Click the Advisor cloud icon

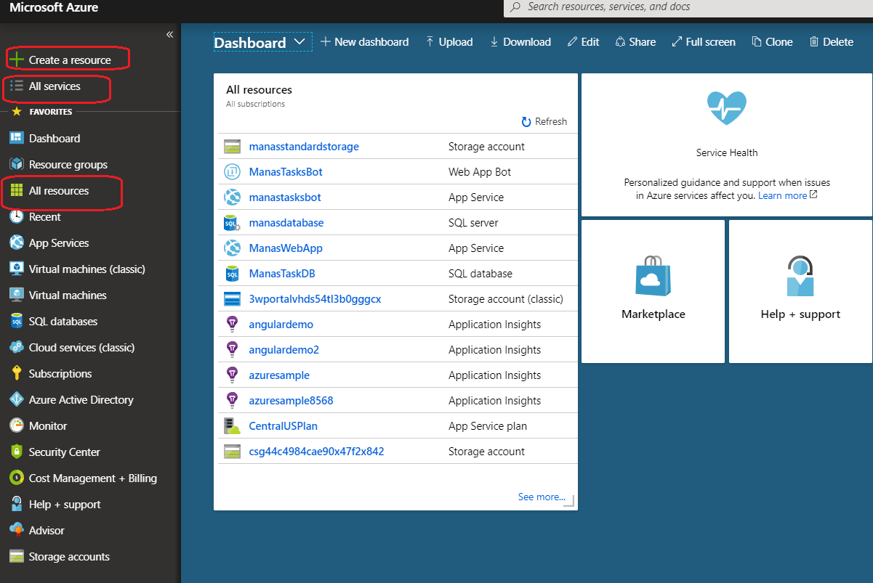point(17,530)
